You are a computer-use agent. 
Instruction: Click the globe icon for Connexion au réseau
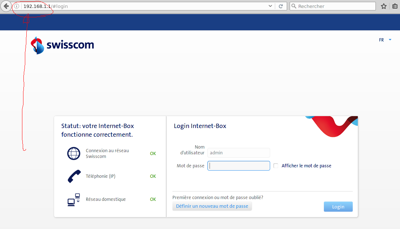tap(74, 154)
